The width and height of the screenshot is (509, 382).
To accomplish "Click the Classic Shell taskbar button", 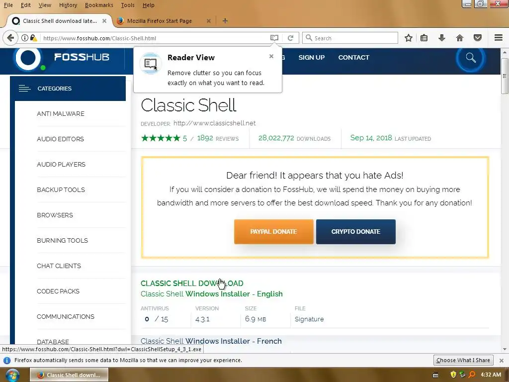I will pyautogui.click(x=69, y=375).
